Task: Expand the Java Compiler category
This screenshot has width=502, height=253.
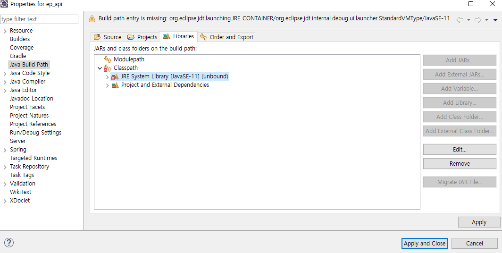Action: tap(5, 82)
